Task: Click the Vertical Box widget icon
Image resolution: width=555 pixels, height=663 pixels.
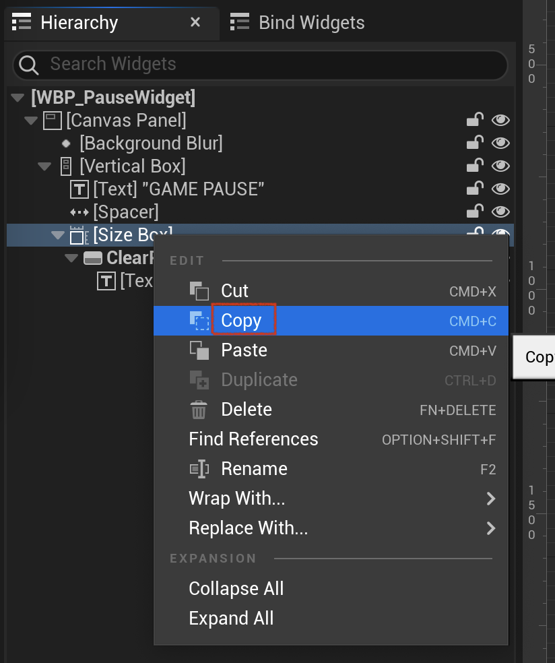Action: [x=66, y=166]
